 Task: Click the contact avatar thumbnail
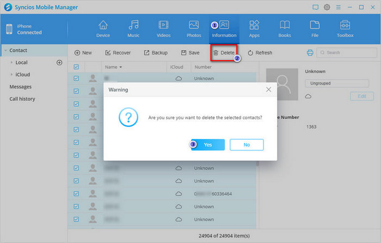click(x=282, y=84)
